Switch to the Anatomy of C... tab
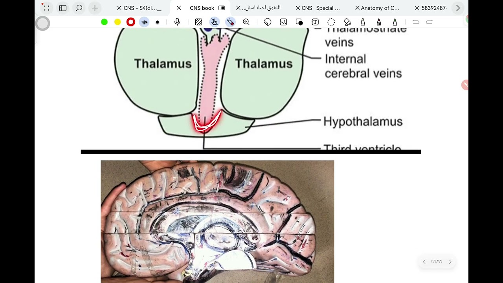503x283 pixels. (x=380, y=8)
